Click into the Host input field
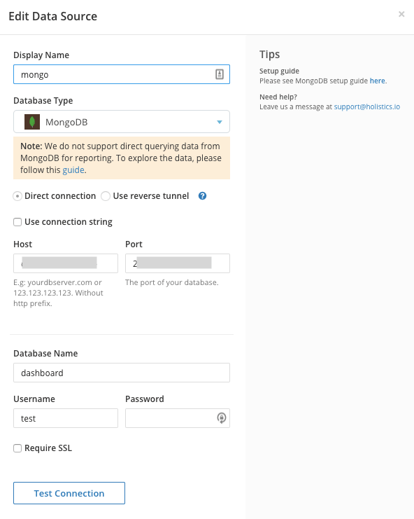This screenshot has height=519, width=414. point(66,263)
